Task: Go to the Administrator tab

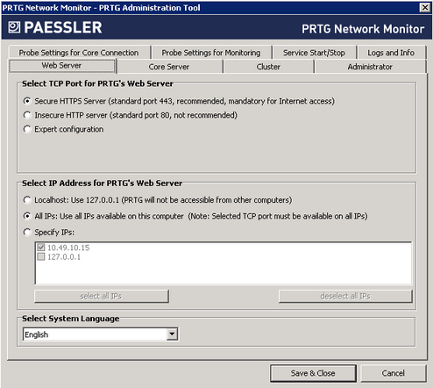Action: click(x=370, y=67)
